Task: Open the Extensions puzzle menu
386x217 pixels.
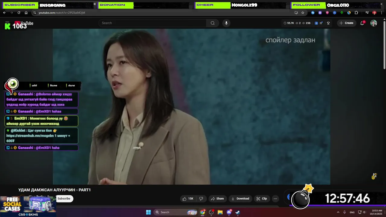Action: pyautogui.click(x=356, y=13)
